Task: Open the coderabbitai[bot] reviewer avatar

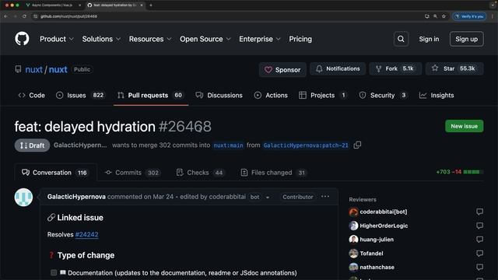Action: (x=353, y=212)
